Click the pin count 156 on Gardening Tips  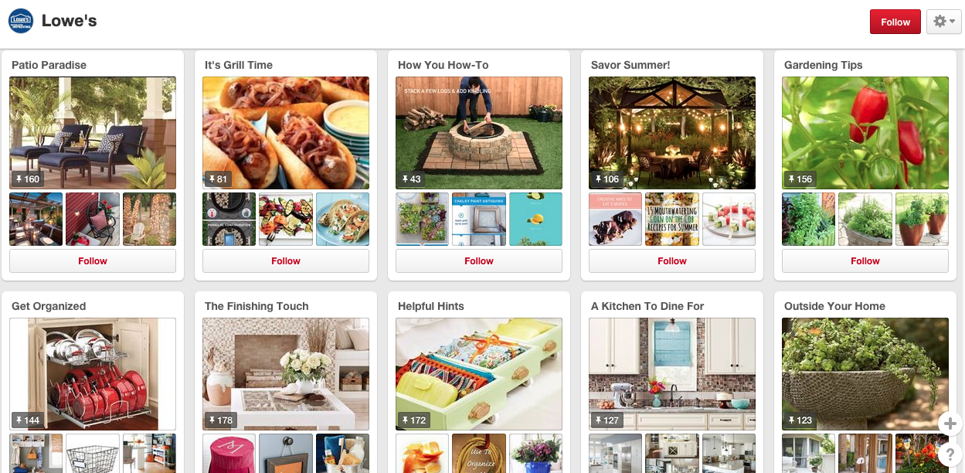pyautogui.click(x=799, y=179)
